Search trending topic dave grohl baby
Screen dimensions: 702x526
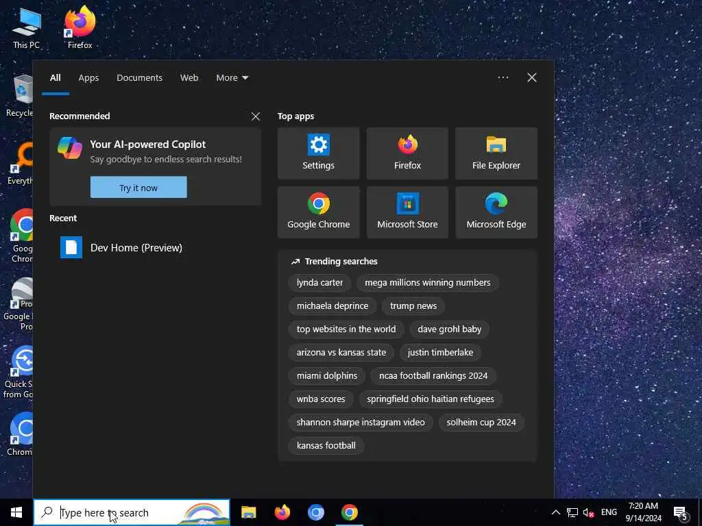(x=450, y=329)
